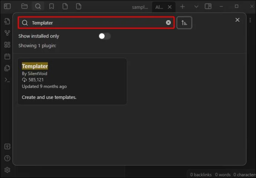Focus the Templater search field
Screen dimensions: 256x178
96,23
